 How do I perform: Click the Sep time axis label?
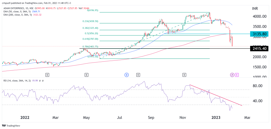coord(151,118)
